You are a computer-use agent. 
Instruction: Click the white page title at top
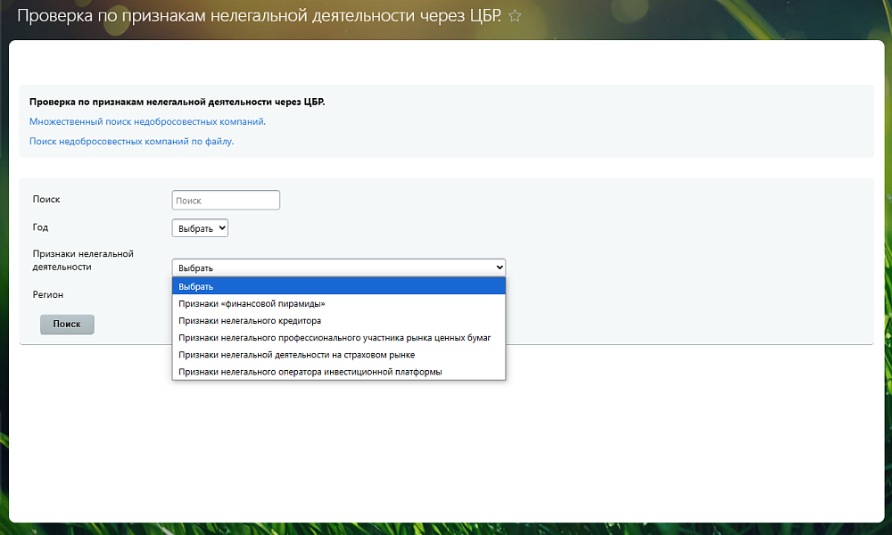tap(259, 16)
